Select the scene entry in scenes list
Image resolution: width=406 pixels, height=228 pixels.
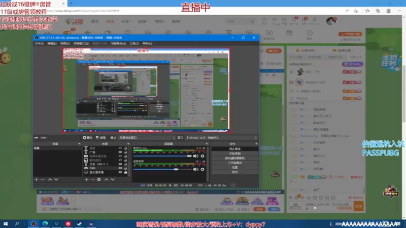coord(57,148)
